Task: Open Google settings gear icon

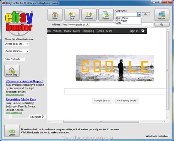Action: 143,31
